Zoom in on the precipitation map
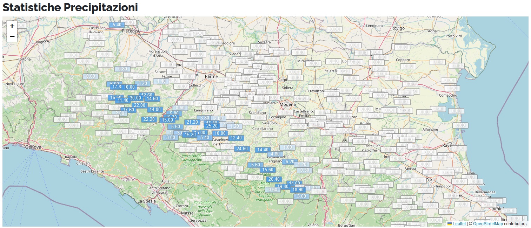This screenshot has width=531, height=228. coord(12,26)
